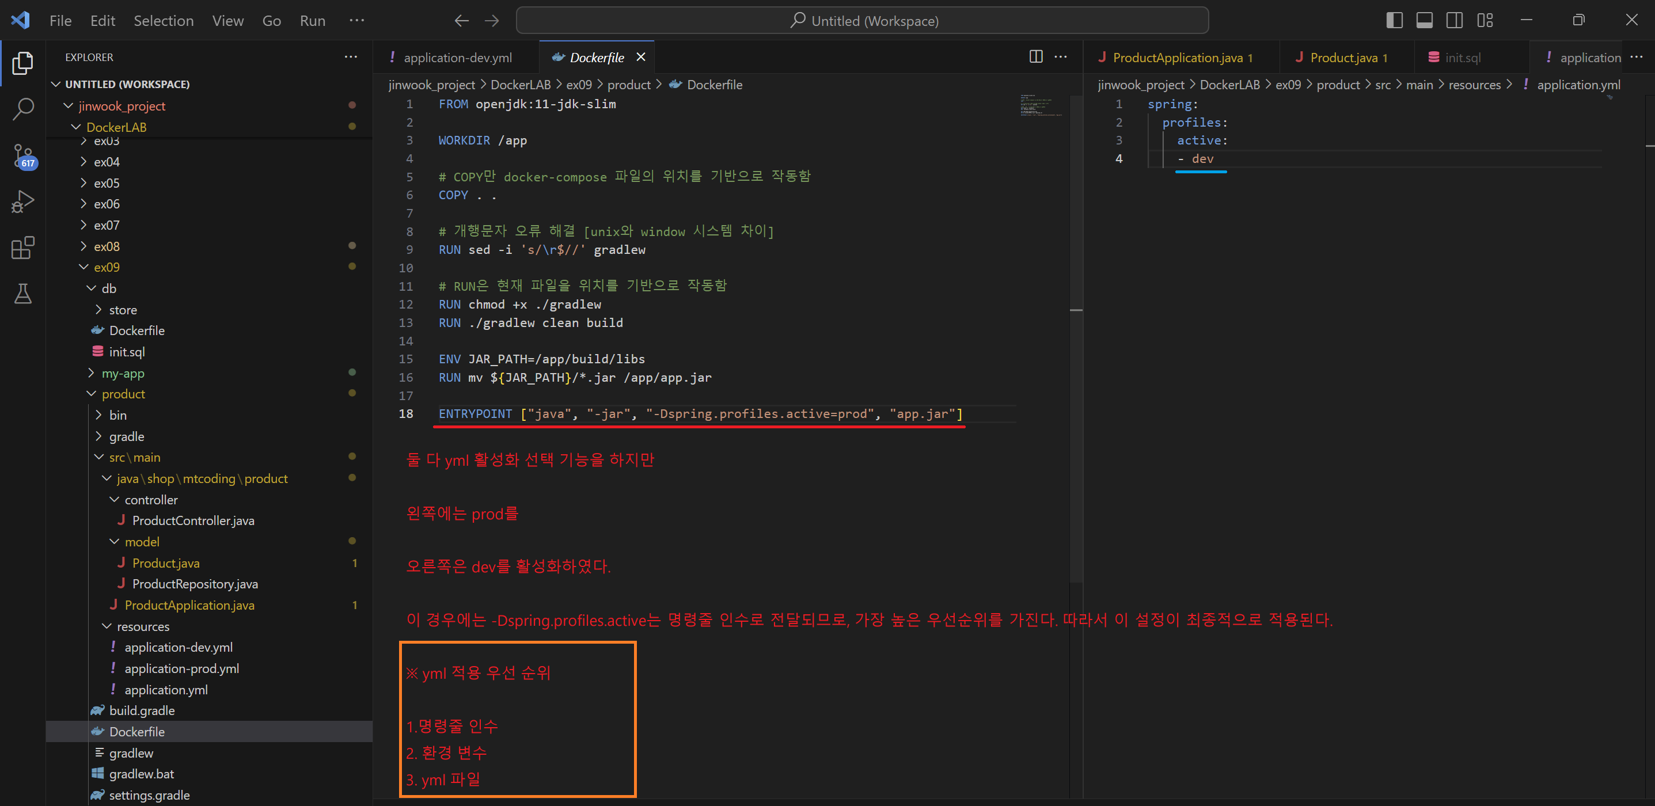Open Source Control view with 617 badge
Viewport: 1655px width, 806px height.
click(x=23, y=155)
